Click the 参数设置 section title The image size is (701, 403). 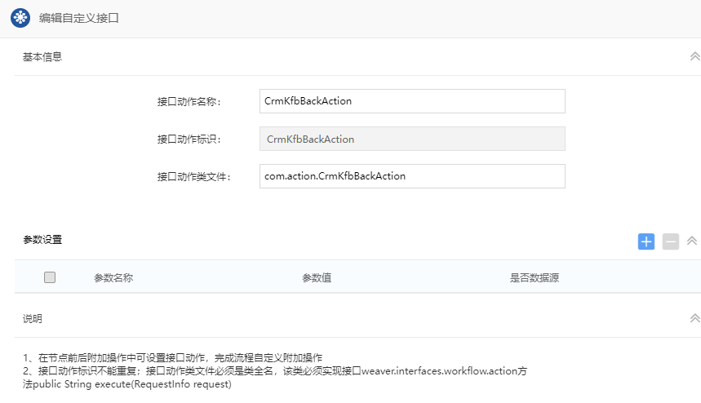[x=42, y=240]
